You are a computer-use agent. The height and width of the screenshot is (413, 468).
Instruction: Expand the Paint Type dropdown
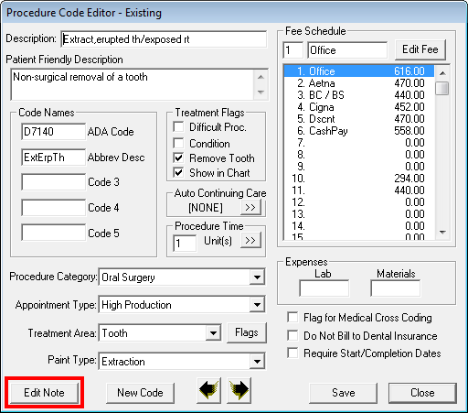tap(257, 362)
